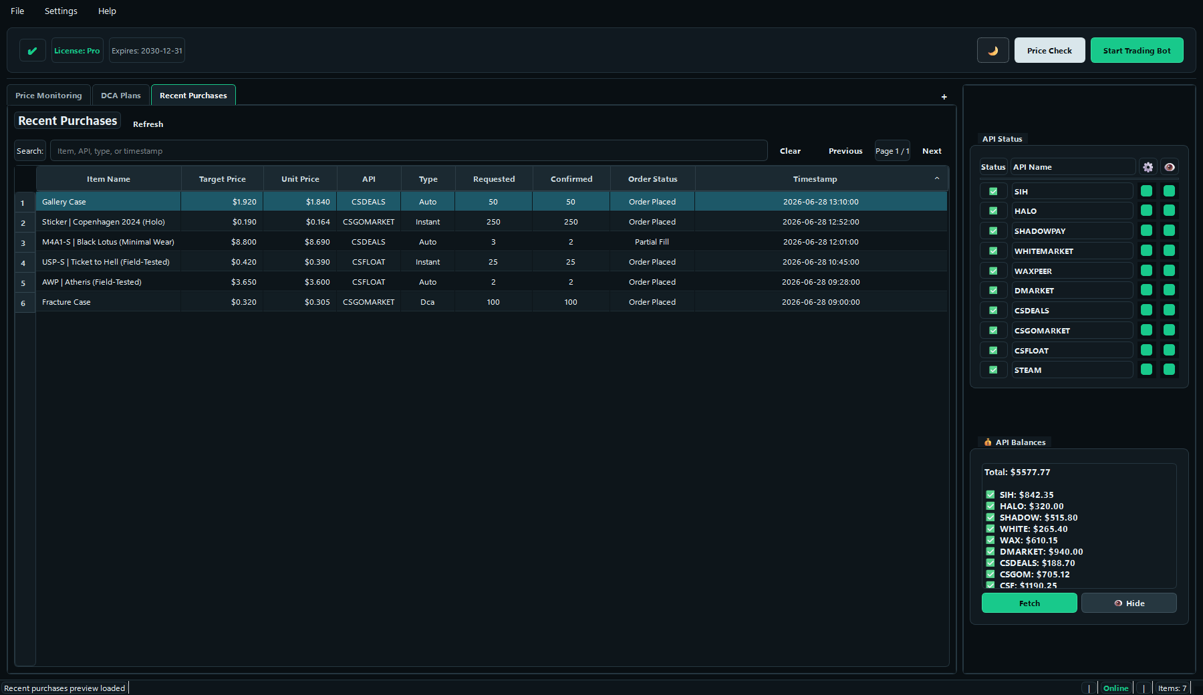Toggle the CSDEALS status checkbox
Screen dimensions: 1203x695
tap(993, 310)
